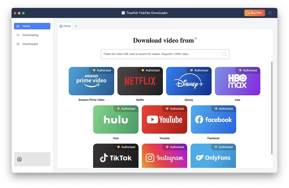Click the Authorized badge on YouTube
This screenshot has height=188, width=289.
click(175, 109)
